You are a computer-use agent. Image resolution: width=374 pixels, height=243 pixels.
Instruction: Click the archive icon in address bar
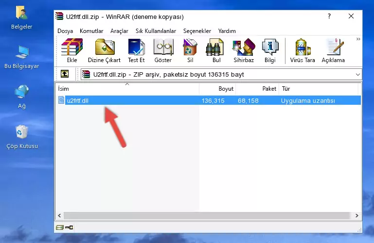[86, 74]
